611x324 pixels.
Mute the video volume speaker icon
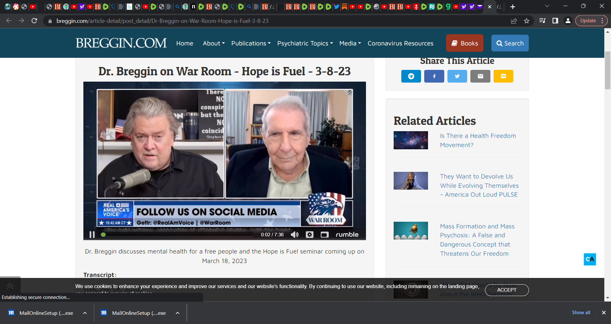click(295, 234)
